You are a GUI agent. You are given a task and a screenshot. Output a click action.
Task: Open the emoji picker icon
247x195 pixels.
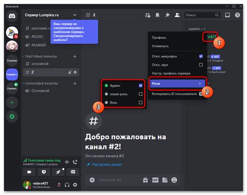coord(174,180)
